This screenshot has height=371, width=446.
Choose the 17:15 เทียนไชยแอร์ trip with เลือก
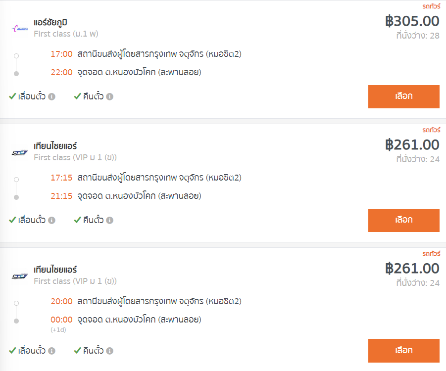[x=403, y=220]
